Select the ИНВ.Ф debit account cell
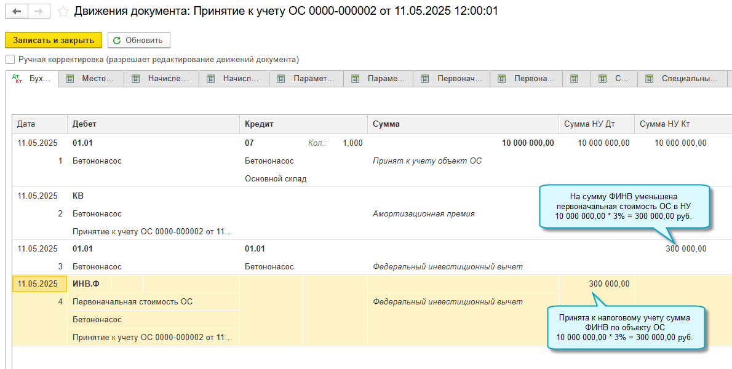 coord(85,284)
